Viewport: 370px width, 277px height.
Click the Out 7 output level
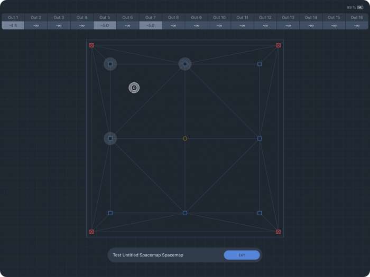point(151,25)
